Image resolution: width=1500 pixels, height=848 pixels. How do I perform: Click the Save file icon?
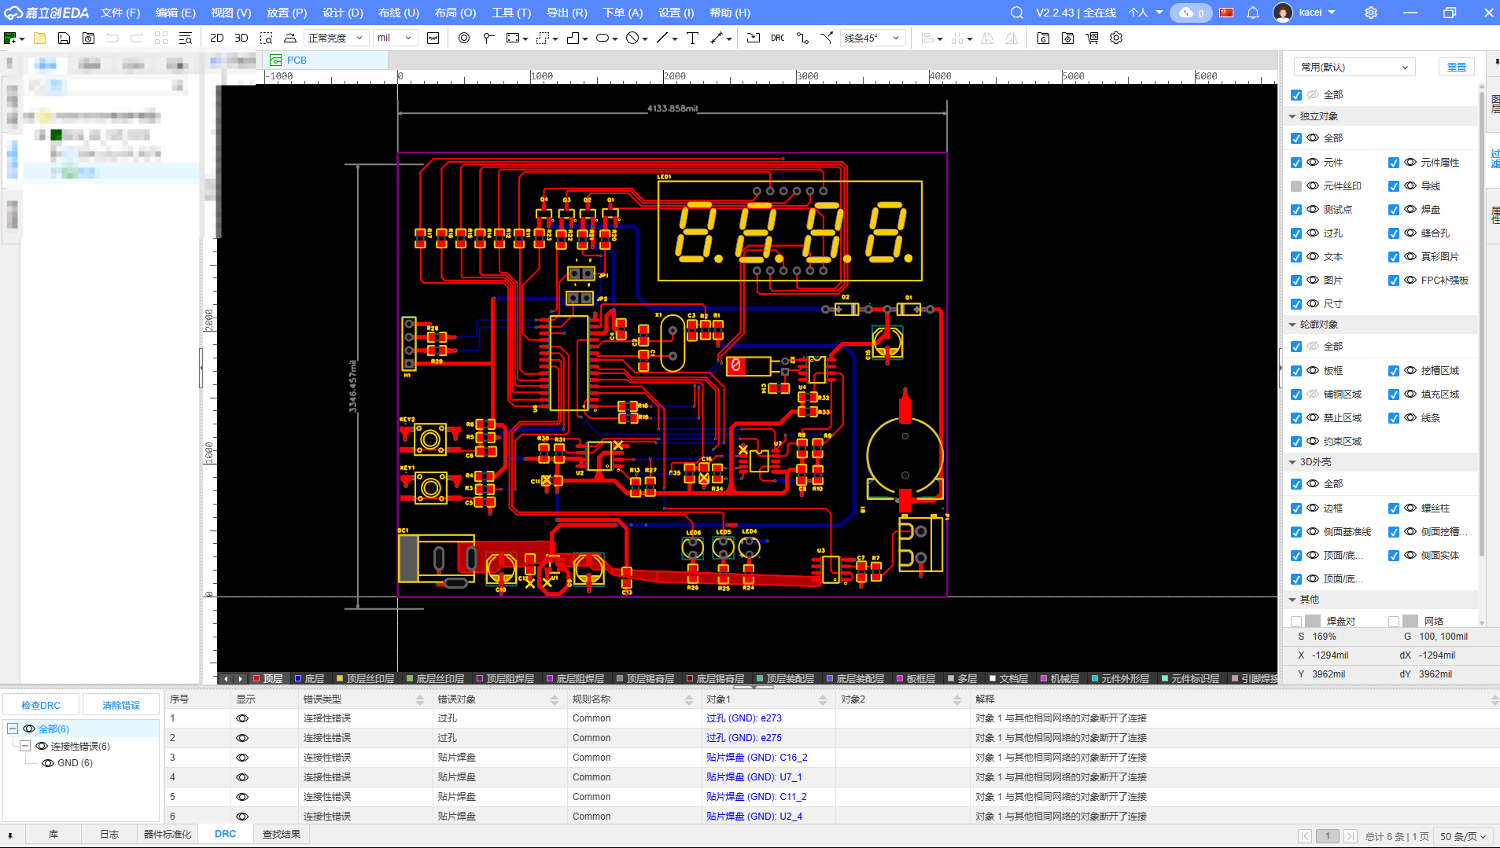[64, 38]
